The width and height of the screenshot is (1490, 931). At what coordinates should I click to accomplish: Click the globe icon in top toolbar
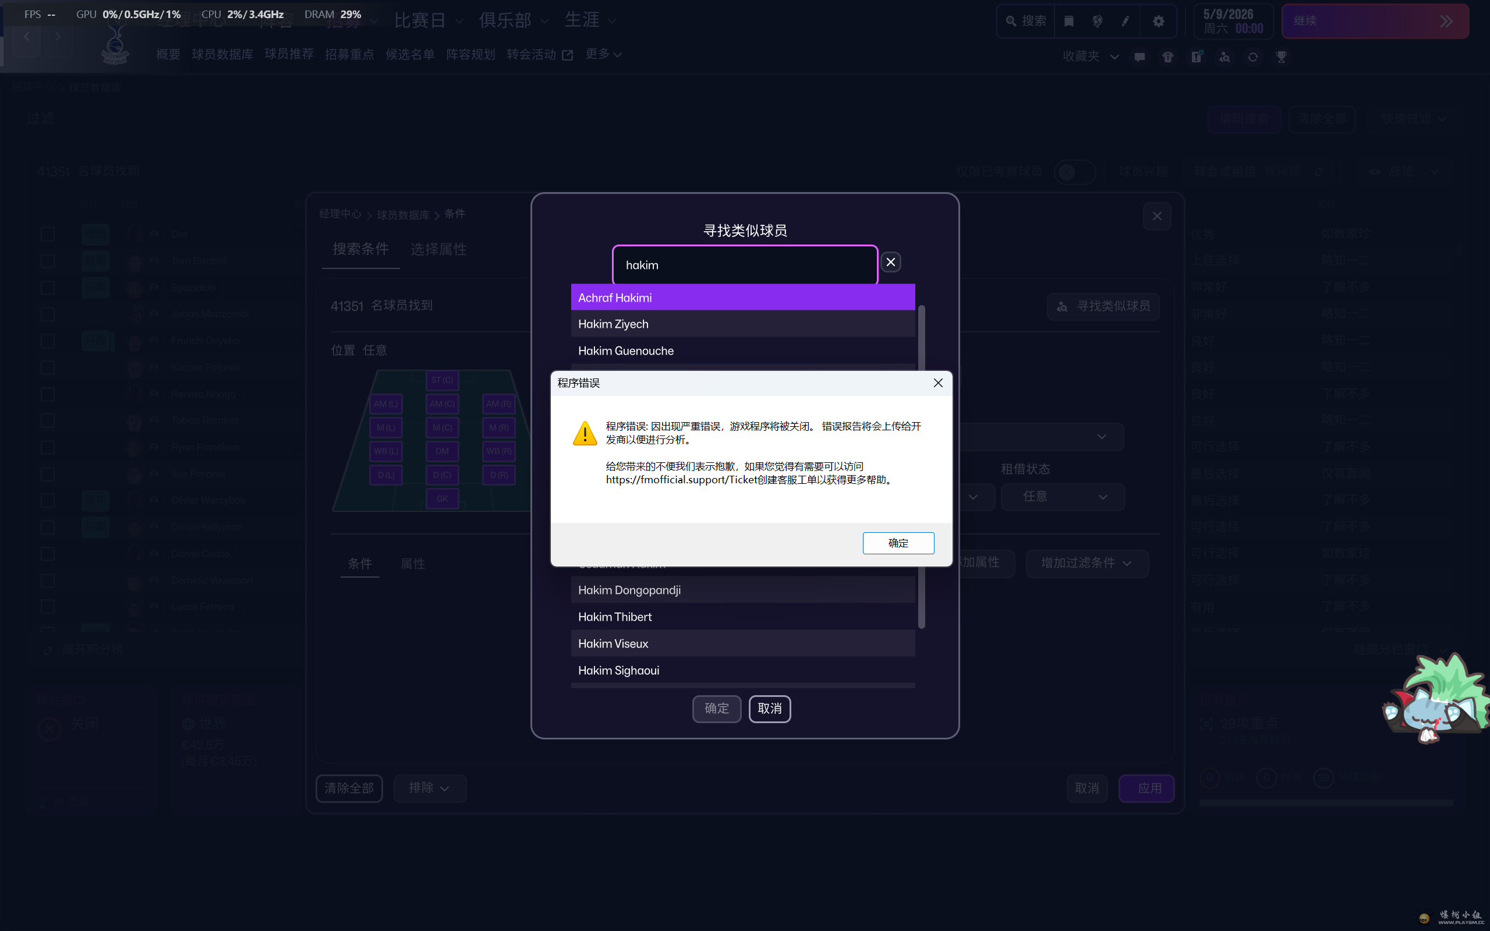pos(1097,22)
